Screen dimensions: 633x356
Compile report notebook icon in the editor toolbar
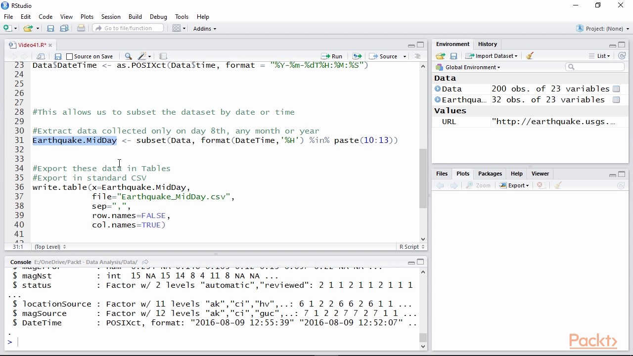coord(163,56)
